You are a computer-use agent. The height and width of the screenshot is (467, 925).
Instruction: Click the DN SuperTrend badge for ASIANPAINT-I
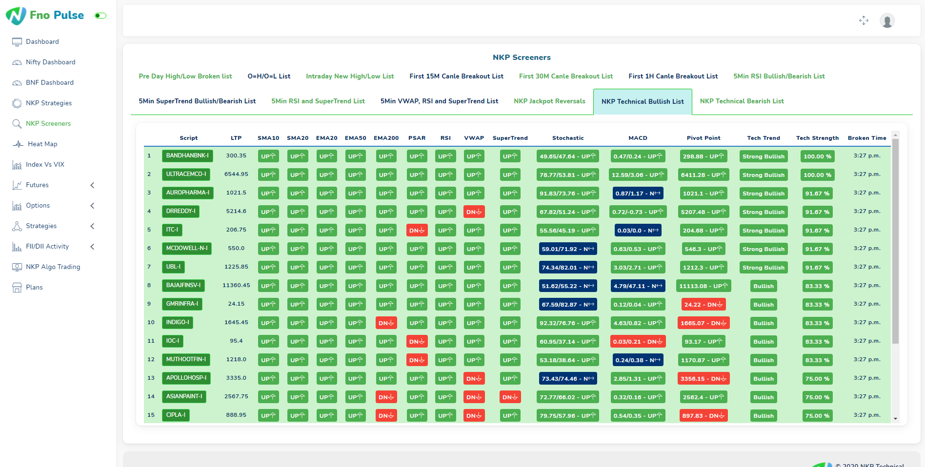[510, 397]
